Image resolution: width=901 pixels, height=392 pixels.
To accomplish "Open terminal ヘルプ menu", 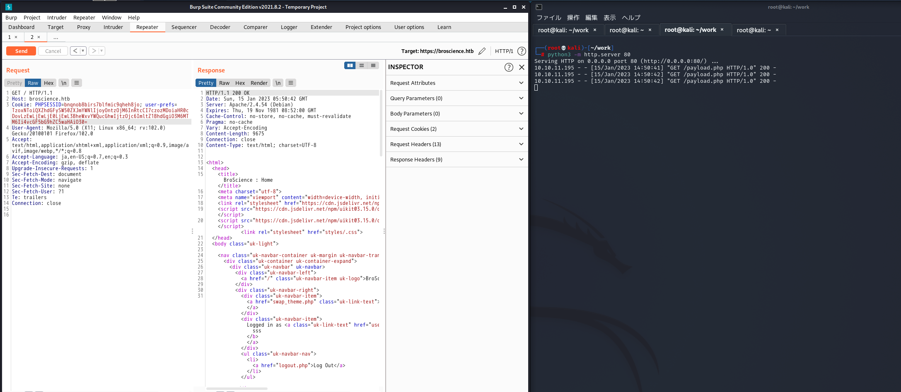I will (631, 17).
